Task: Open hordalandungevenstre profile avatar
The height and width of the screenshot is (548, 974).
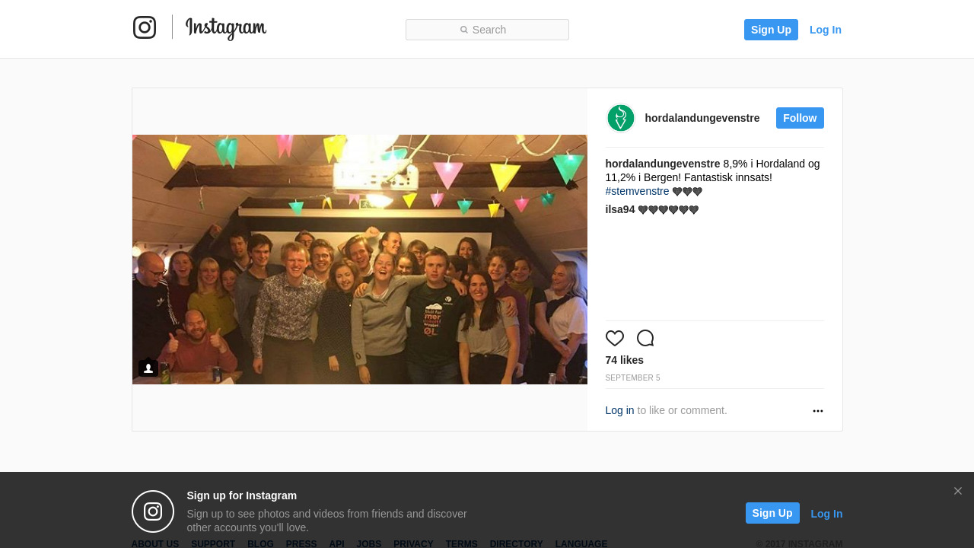Action: coord(621,118)
